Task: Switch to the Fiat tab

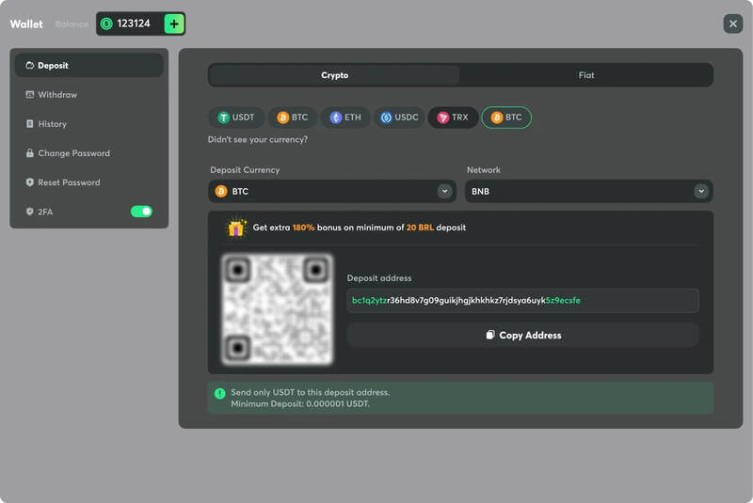Action: 585,75
